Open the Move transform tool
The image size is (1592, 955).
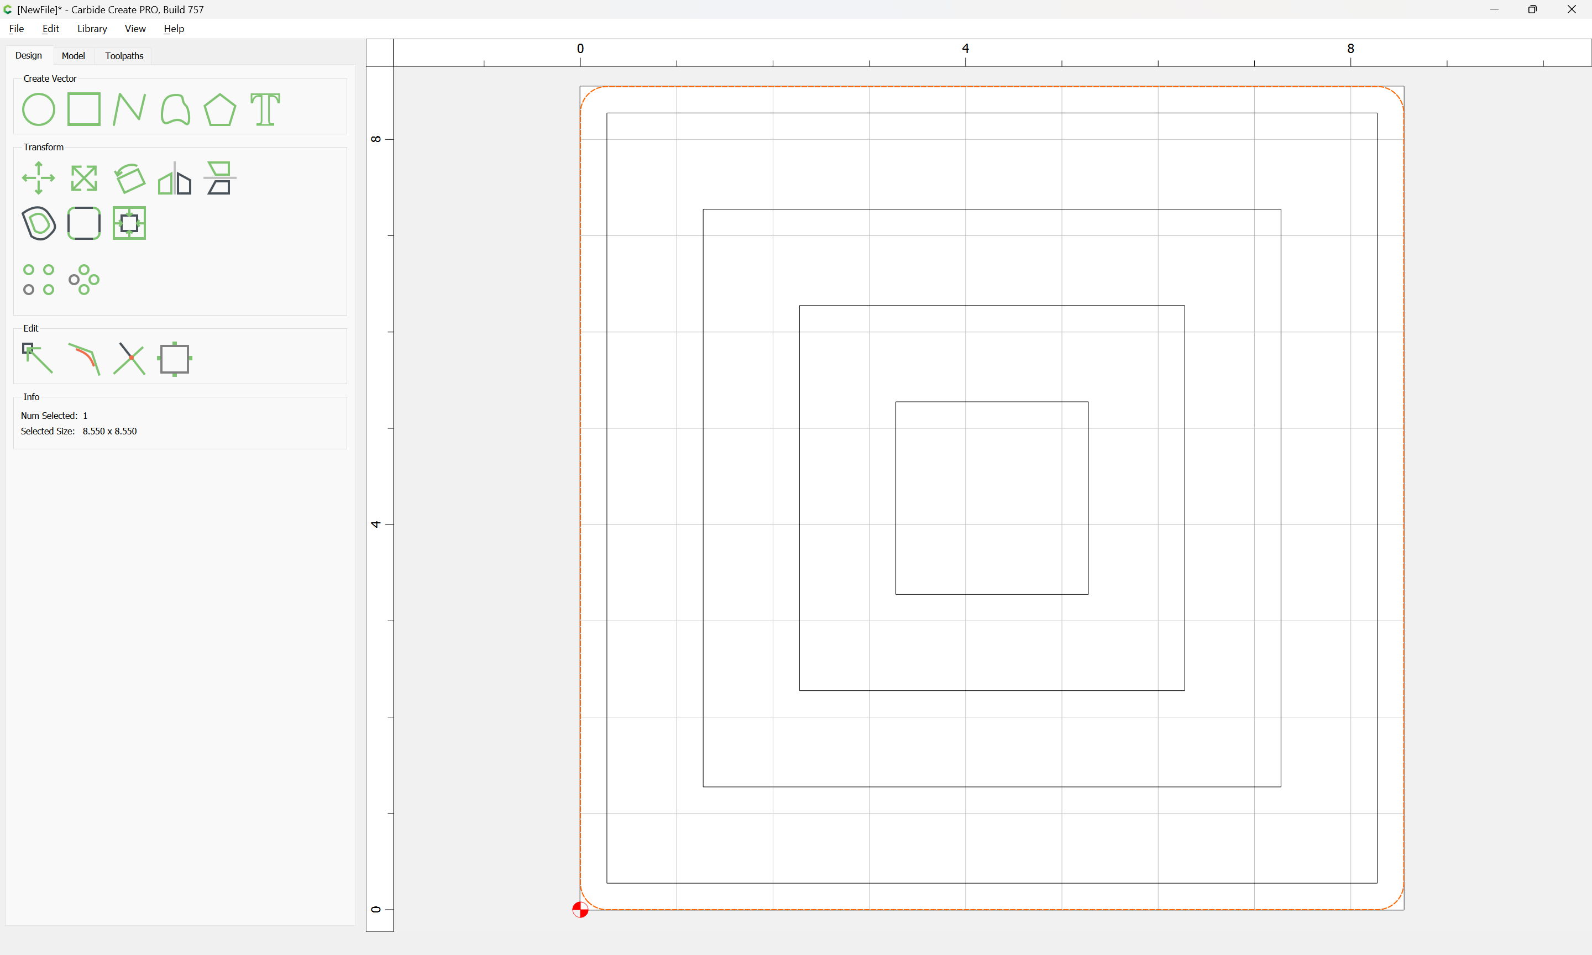point(39,179)
